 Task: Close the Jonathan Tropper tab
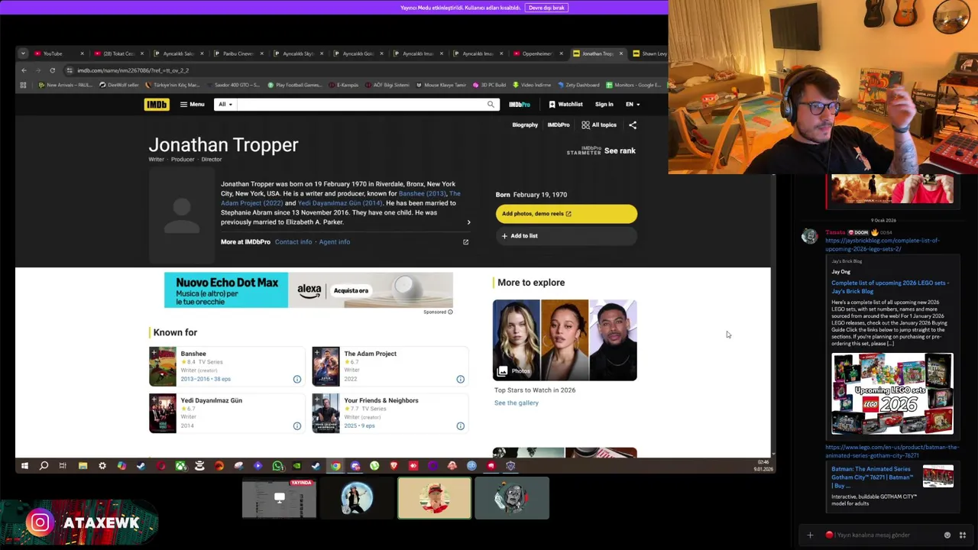[620, 53]
